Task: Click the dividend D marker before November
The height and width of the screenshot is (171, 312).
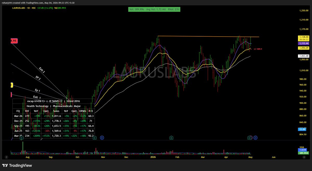Action: coord(102,138)
